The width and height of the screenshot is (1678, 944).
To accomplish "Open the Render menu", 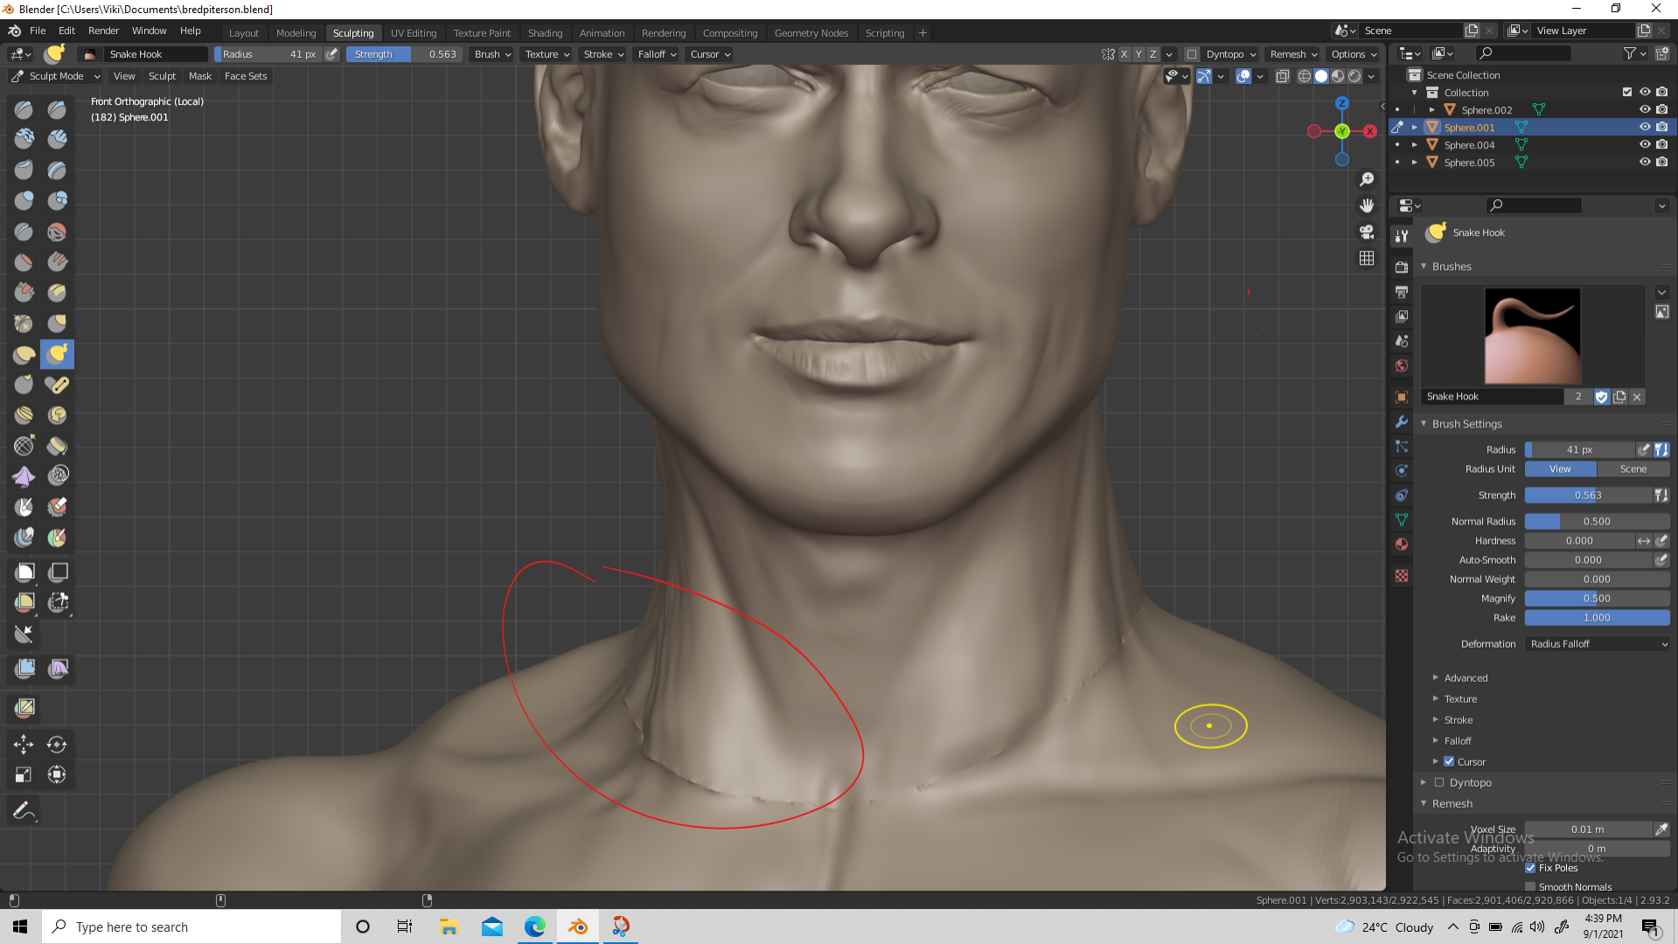I will pyautogui.click(x=103, y=31).
